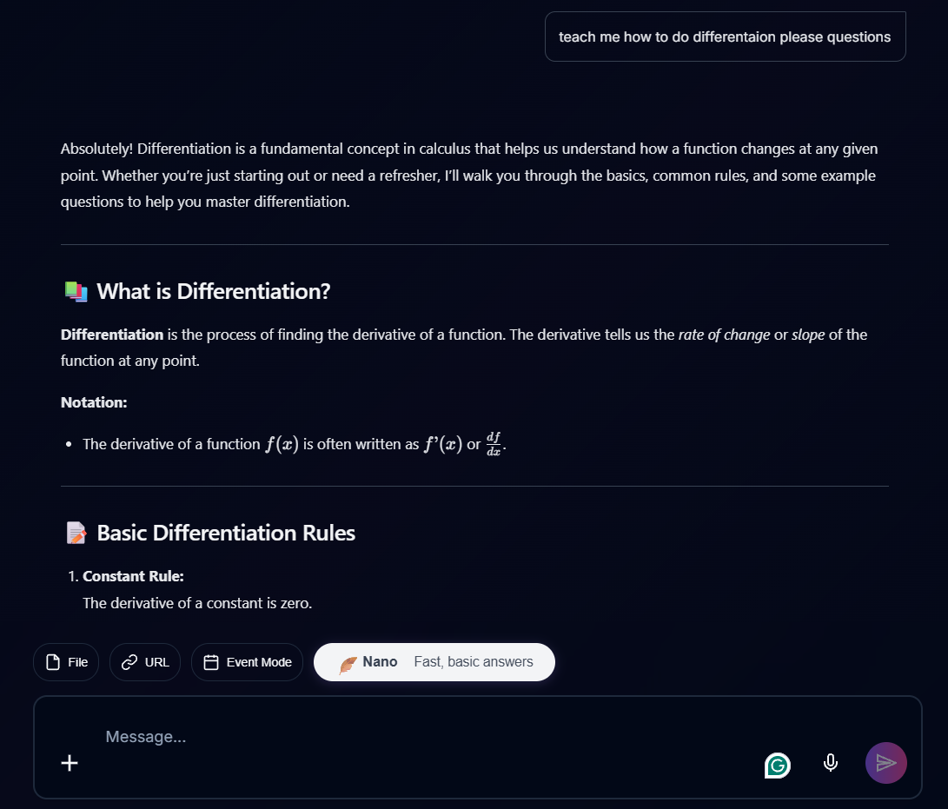
Task: Select the user's differentiation question bubble
Action: [725, 36]
